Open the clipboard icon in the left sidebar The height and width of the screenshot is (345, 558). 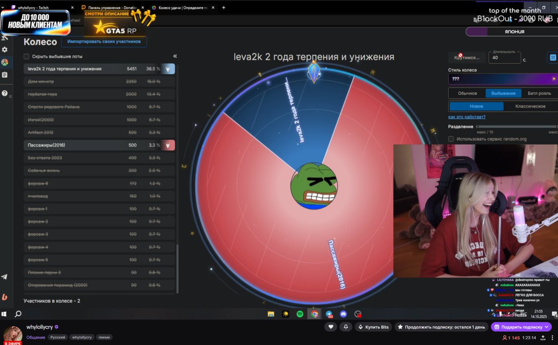(5, 75)
